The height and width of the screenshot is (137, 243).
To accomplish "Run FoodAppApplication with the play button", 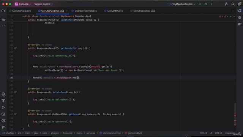I will coord(200,4).
